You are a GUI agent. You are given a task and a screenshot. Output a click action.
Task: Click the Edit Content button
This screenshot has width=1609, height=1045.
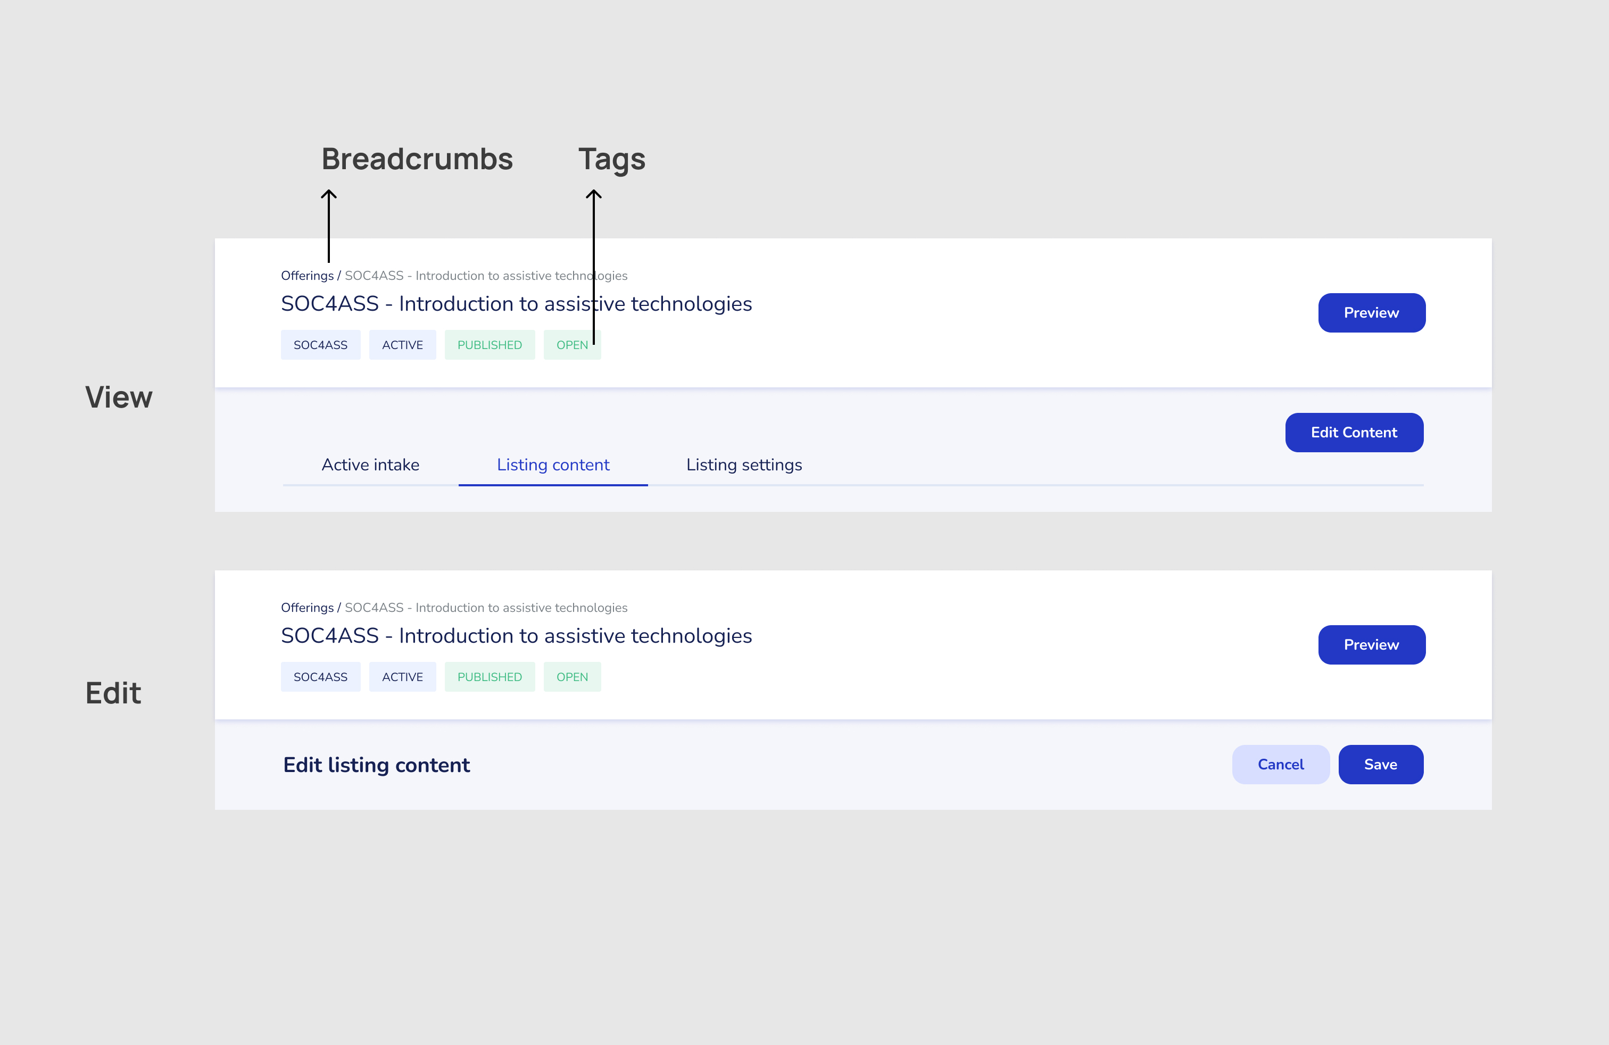coord(1354,432)
